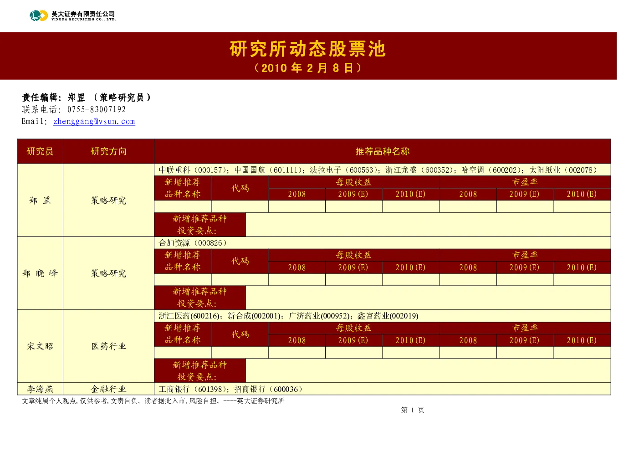
Task: Click the page number 第 1 页
Action: (413, 410)
